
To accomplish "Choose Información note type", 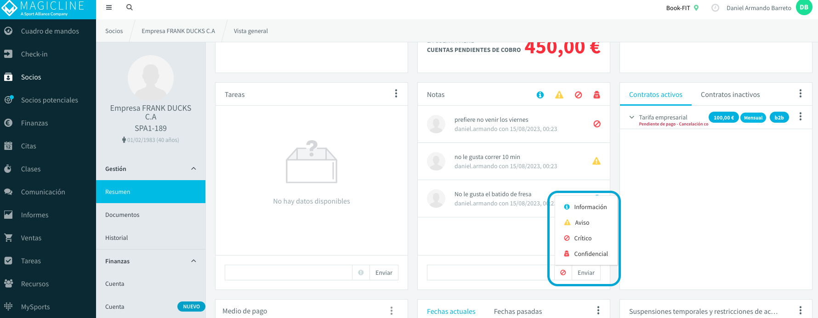I will (x=585, y=207).
